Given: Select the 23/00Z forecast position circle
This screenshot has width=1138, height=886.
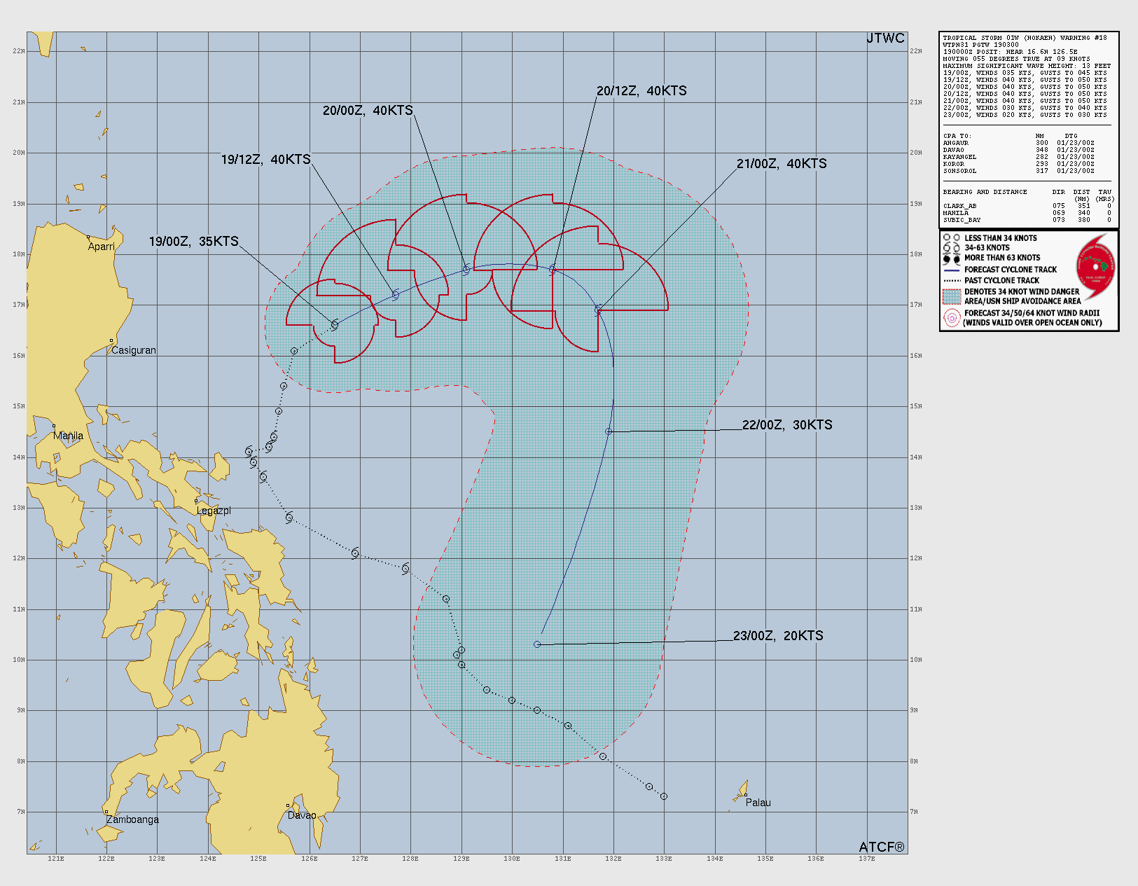Looking at the screenshot, I should [x=537, y=644].
